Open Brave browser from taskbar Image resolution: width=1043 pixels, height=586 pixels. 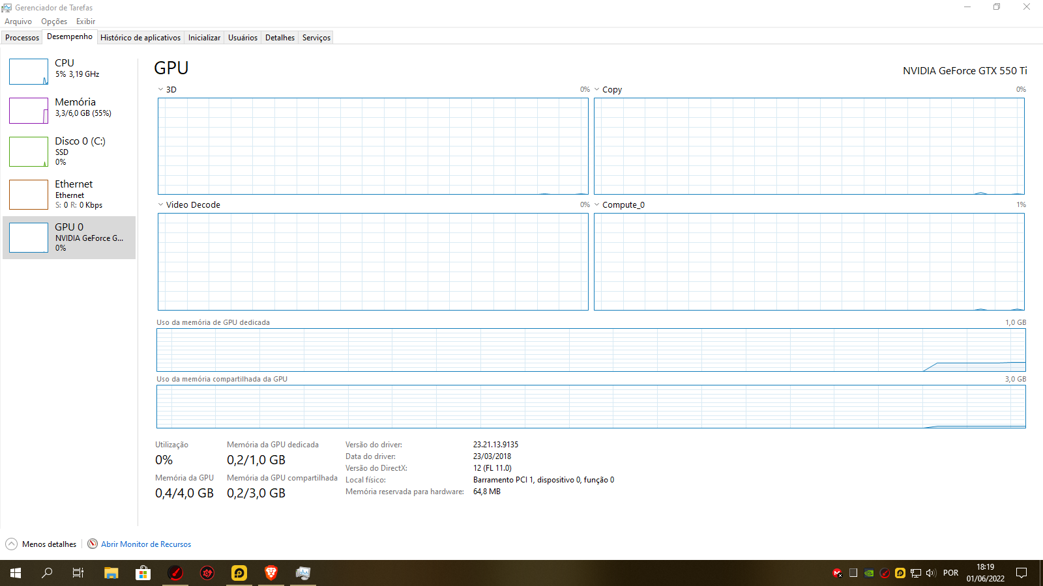pos(271,573)
